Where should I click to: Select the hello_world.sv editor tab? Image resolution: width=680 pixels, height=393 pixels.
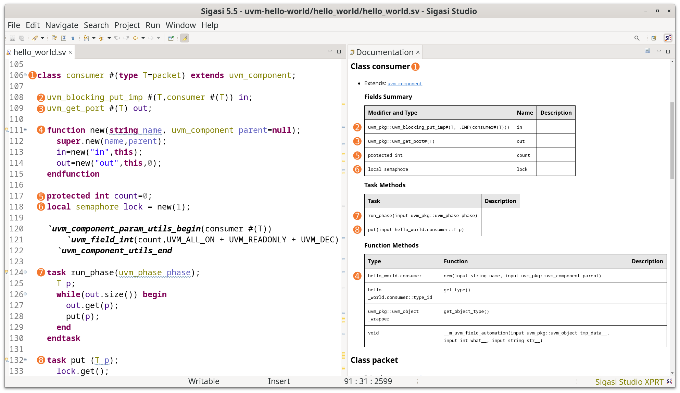[39, 52]
